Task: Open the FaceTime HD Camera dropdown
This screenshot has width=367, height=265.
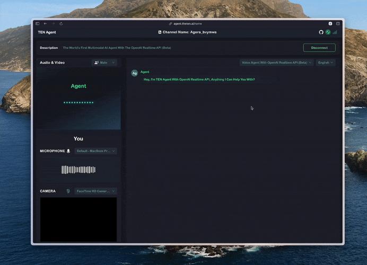Action: coord(96,191)
